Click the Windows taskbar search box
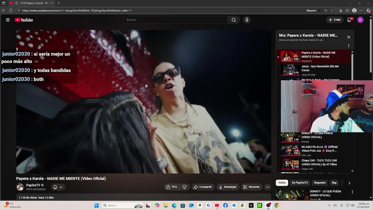373x210 pixels. 122,205
